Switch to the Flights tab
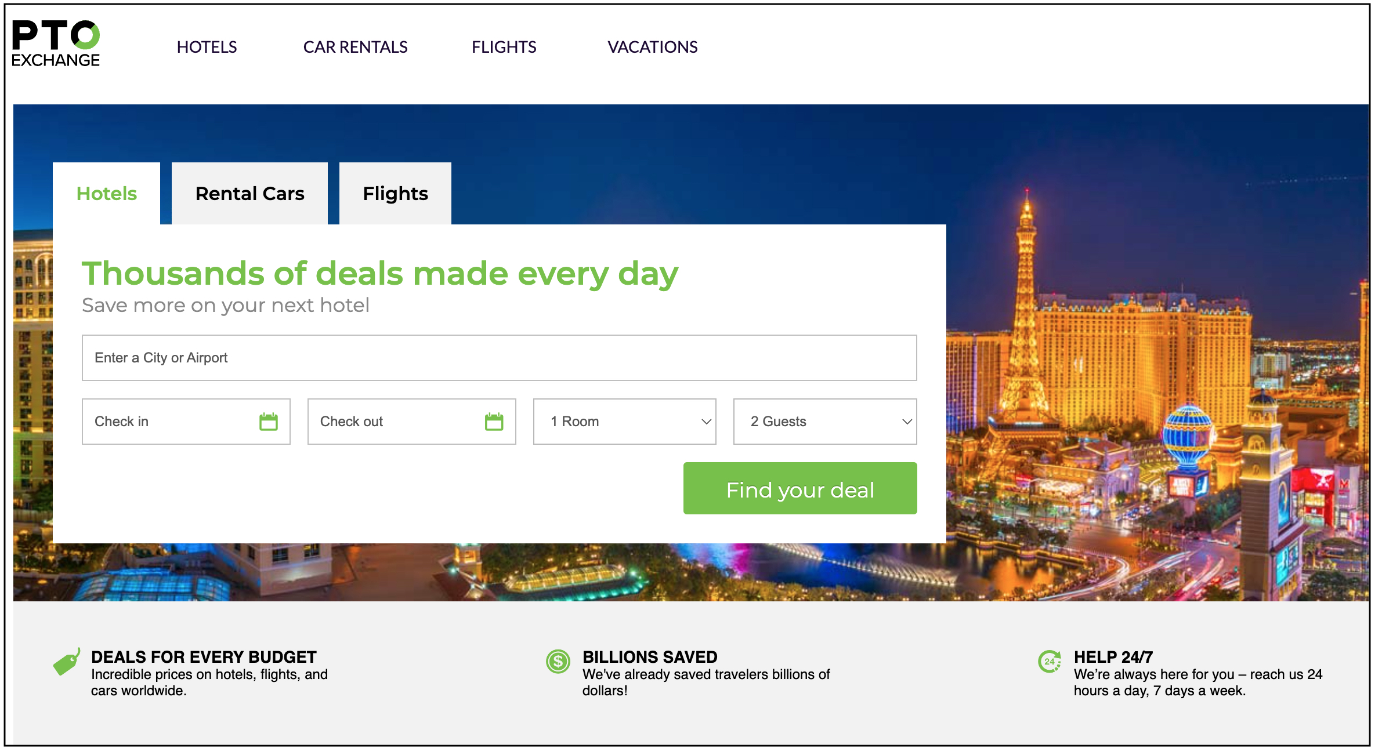 [395, 193]
